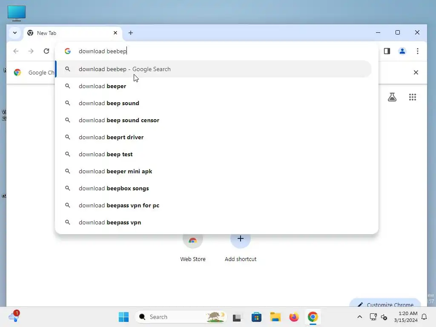This screenshot has width=436, height=327.
Task: Reload the current page
Action: [x=46, y=51]
